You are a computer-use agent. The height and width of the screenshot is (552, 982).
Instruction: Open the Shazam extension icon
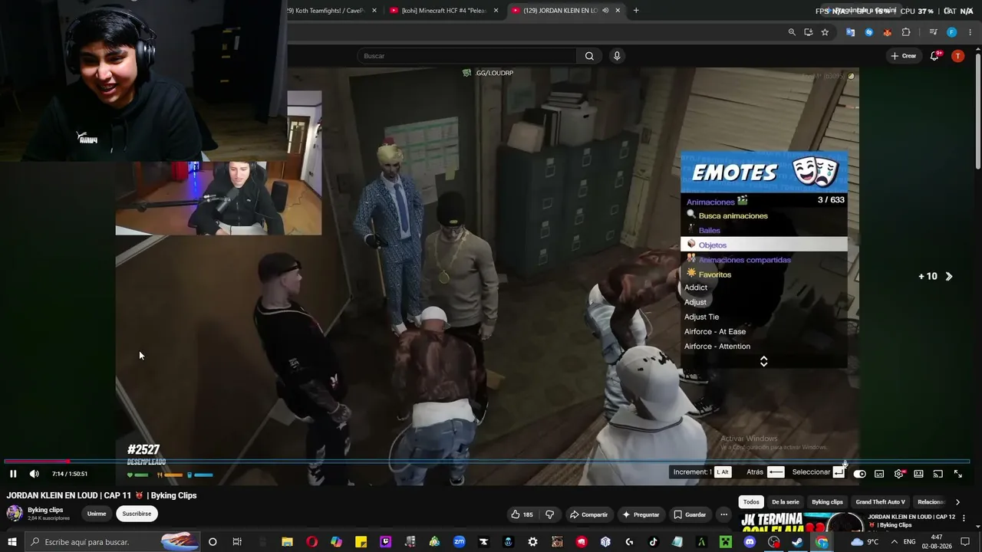[x=868, y=32]
